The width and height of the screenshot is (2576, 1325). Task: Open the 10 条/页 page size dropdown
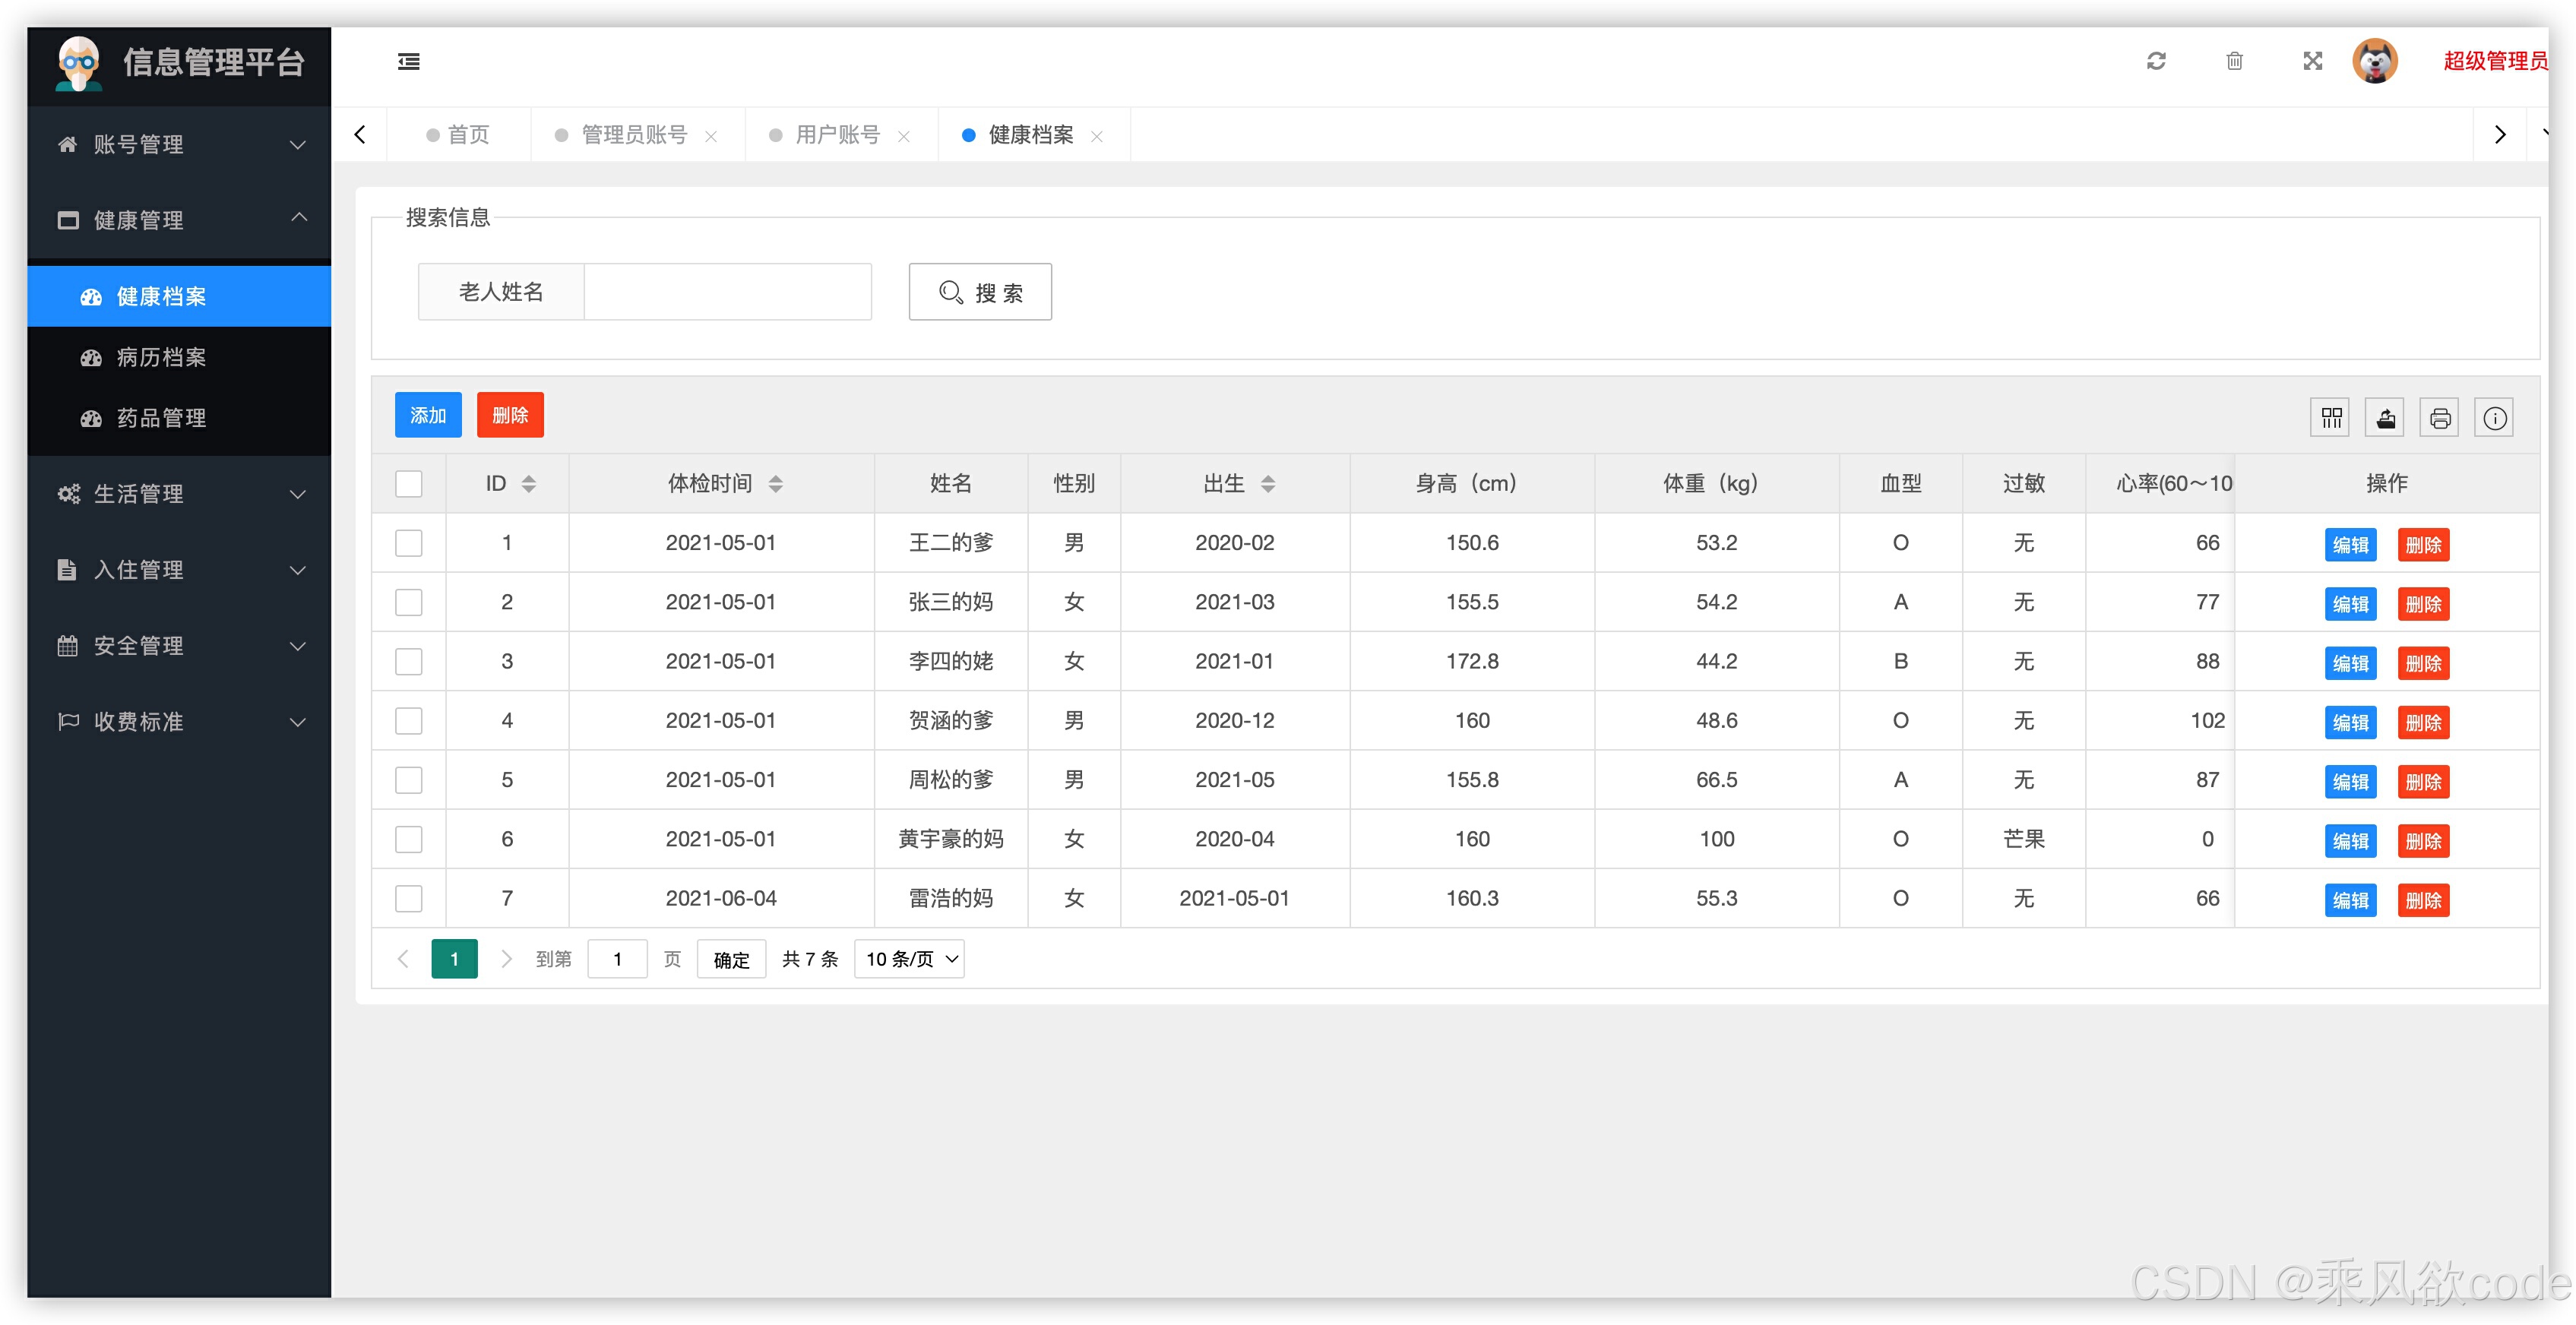[x=909, y=959]
